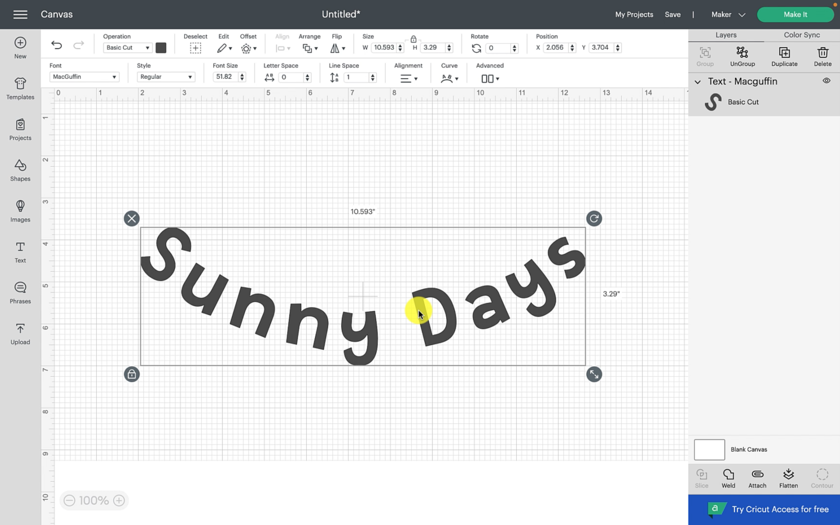Click the resize handle on selection box

pyautogui.click(x=594, y=374)
